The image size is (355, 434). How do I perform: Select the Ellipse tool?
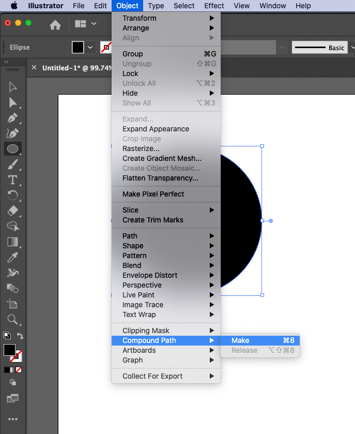[12, 149]
